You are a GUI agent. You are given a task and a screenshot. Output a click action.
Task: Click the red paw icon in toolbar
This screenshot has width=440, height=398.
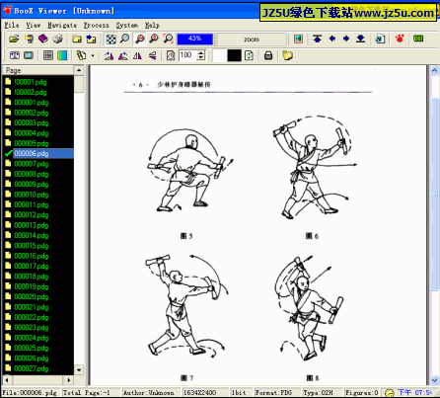tap(400, 39)
